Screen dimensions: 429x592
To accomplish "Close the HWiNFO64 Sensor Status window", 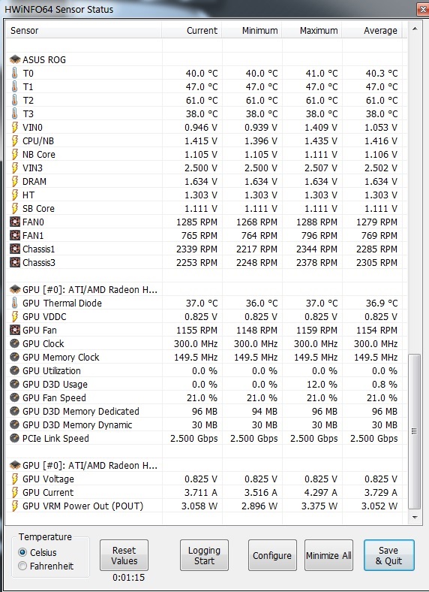I will point(423,9).
